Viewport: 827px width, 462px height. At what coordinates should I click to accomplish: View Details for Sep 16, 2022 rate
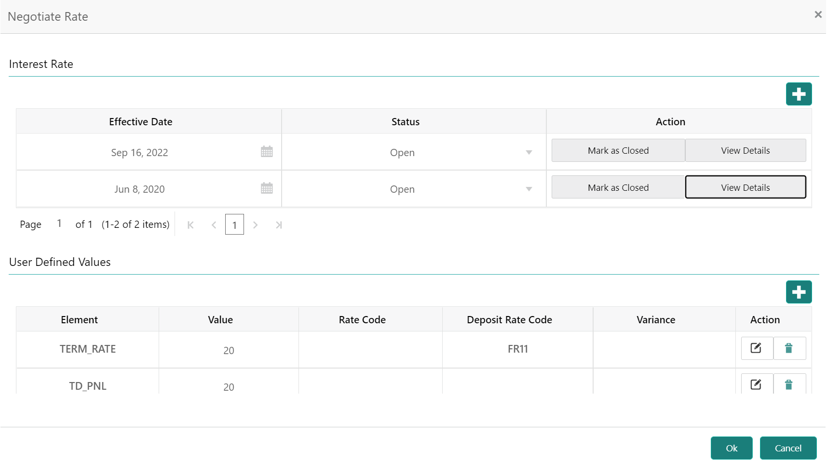click(x=746, y=150)
